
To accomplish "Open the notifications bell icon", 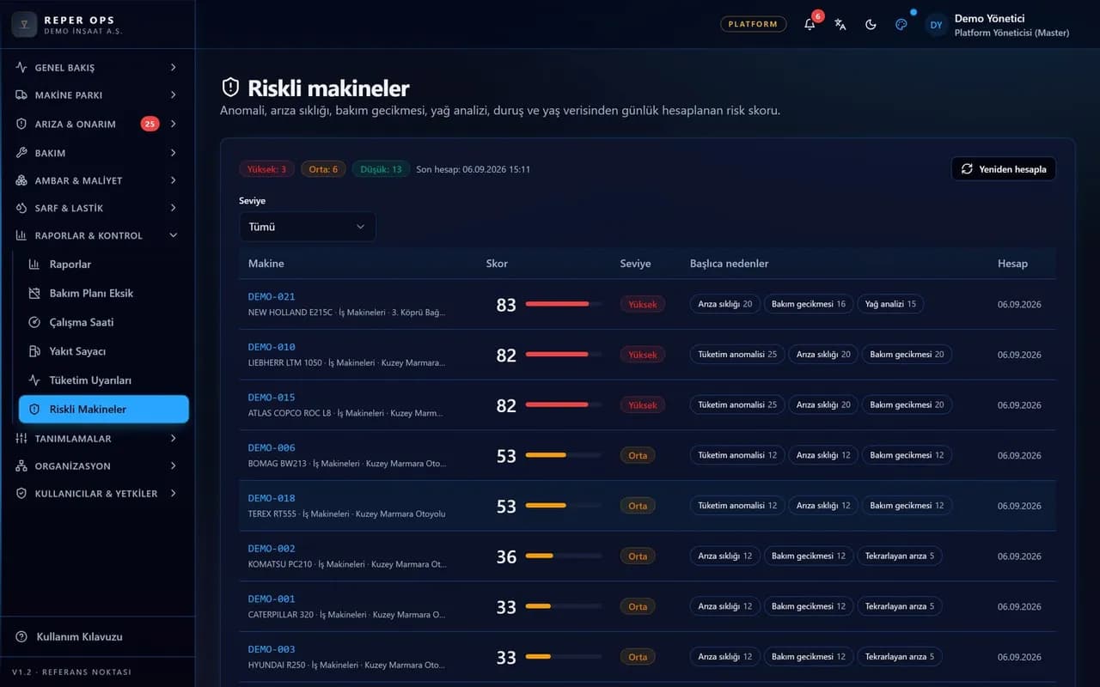I will tap(810, 24).
